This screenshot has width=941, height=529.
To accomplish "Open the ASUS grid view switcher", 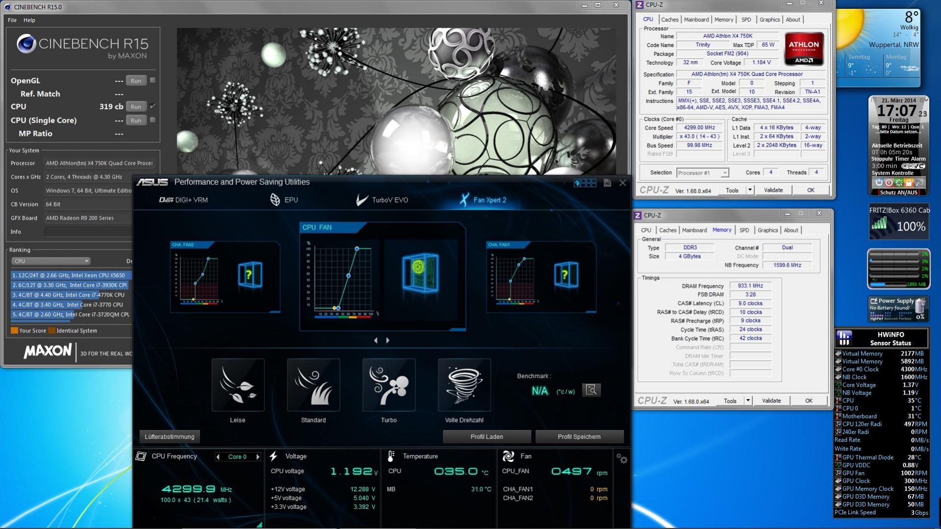I will (585, 183).
